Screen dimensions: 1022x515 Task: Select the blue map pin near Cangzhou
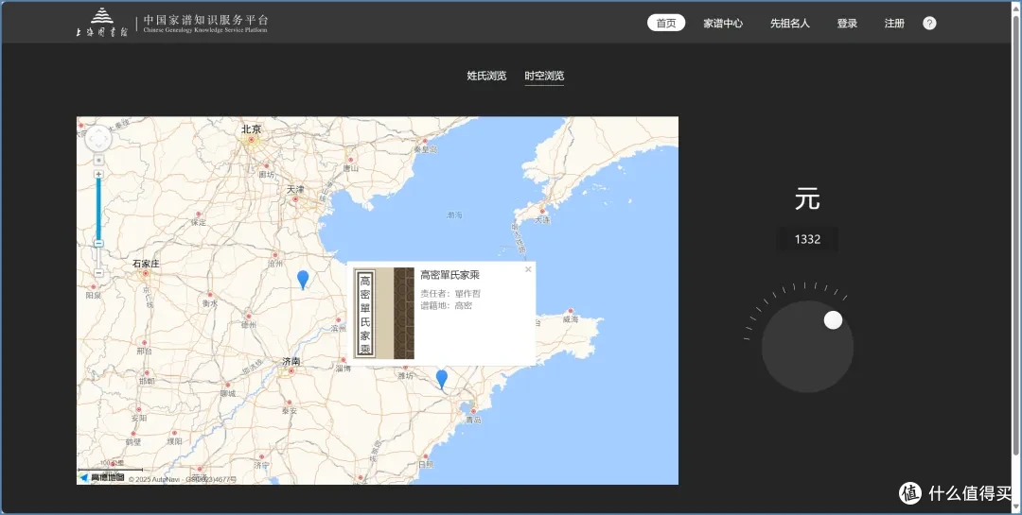[x=303, y=280]
